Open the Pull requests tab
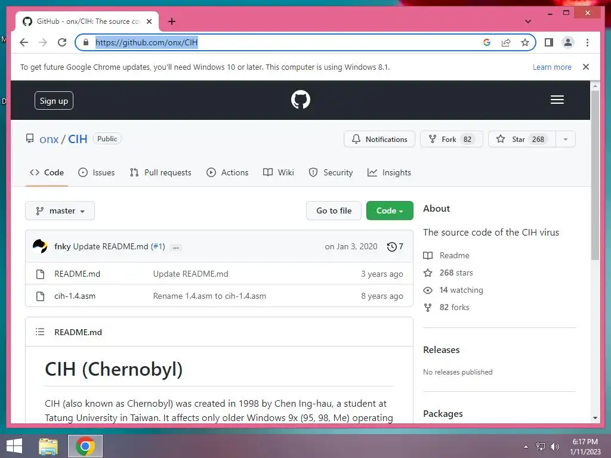611x458 pixels. point(161,172)
